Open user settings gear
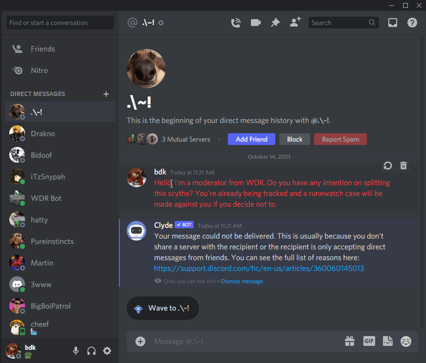This screenshot has width=426, height=363. point(107,351)
